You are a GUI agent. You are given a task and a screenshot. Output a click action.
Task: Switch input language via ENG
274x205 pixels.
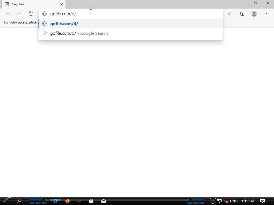(234, 201)
